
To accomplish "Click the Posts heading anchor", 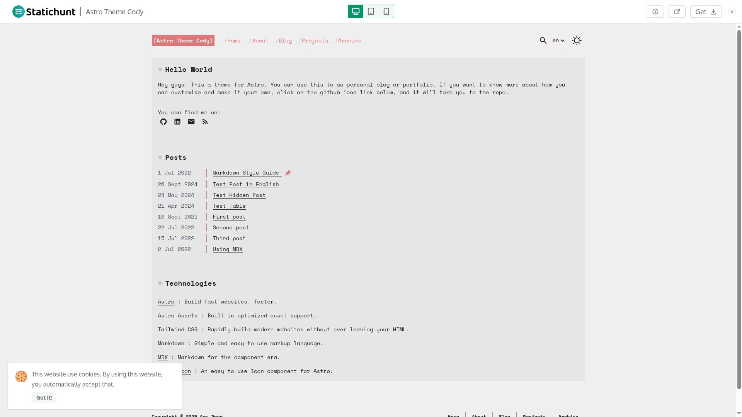I will 160,158.
